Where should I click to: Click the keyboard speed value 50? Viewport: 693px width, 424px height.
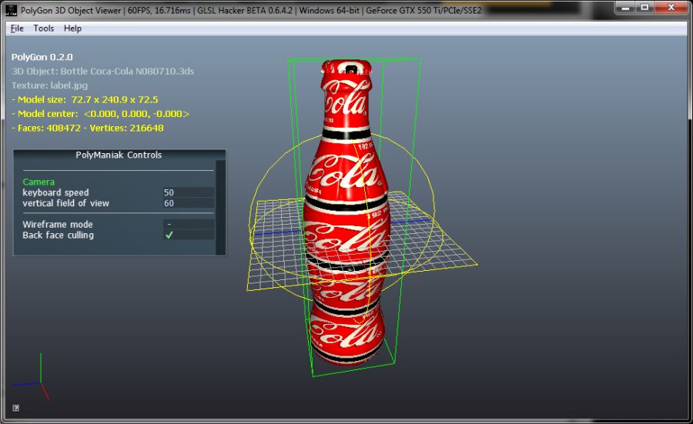point(189,192)
